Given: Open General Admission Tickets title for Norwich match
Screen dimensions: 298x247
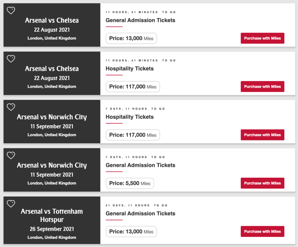Looking at the screenshot, I should [x=141, y=165].
